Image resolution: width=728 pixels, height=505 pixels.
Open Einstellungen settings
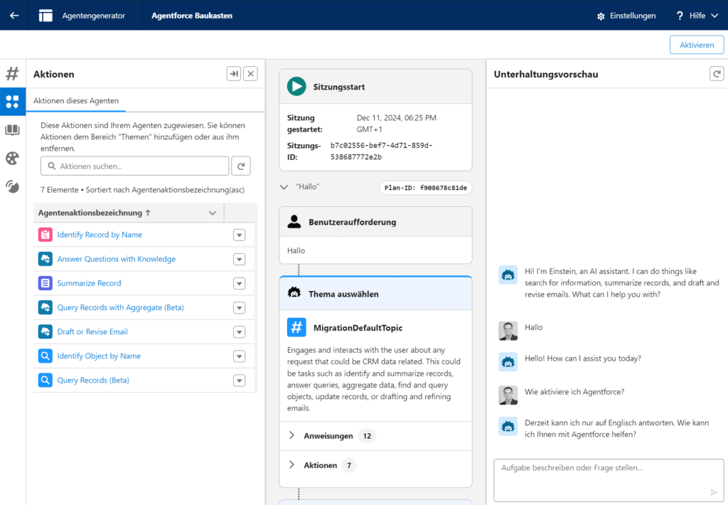pos(626,16)
